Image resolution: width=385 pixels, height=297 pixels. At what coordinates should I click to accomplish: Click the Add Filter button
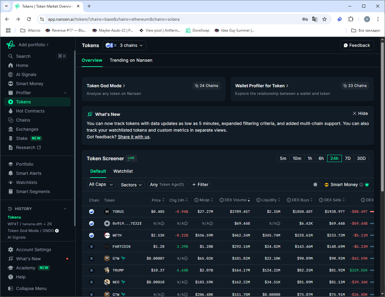click(200, 185)
